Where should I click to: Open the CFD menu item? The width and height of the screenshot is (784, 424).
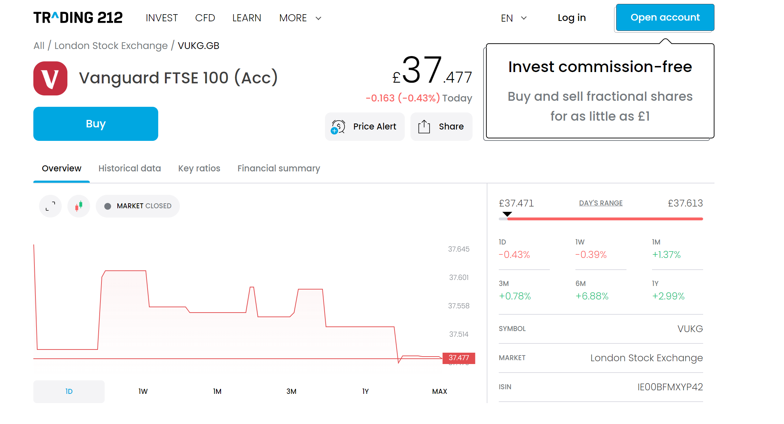205,18
